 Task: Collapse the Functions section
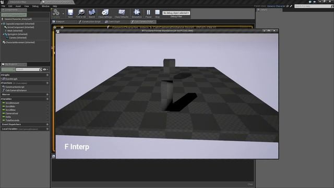pos(1,83)
